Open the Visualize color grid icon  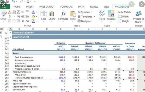pos(111,13)
